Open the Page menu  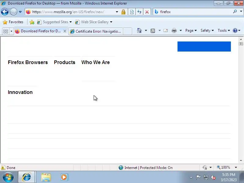pyautogui.click(x=191, y=30)
